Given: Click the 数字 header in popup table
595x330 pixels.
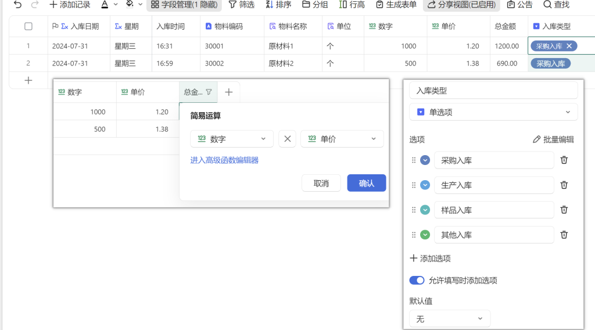Looking at the screenshot, I should tap(85, 92).
